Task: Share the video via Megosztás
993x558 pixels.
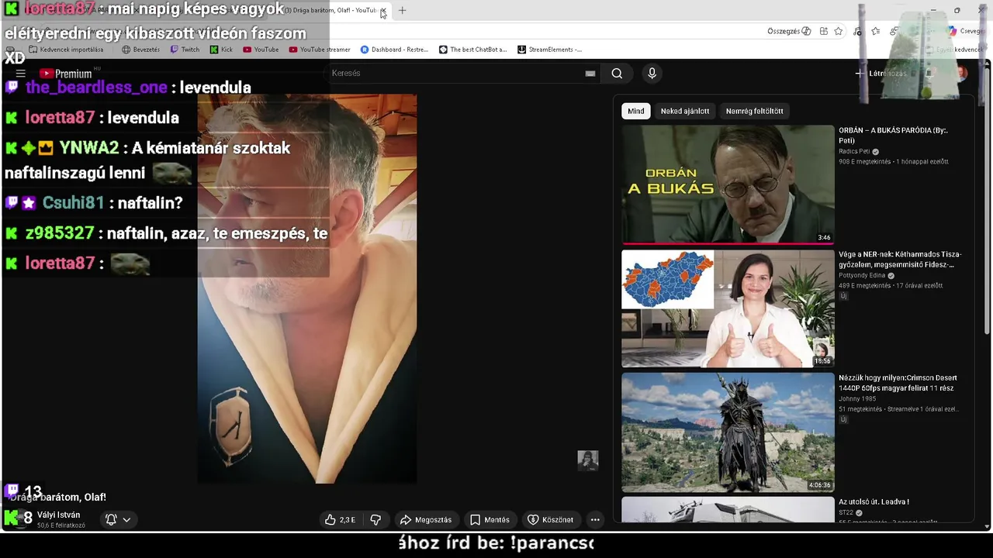Action: (425, 519)
